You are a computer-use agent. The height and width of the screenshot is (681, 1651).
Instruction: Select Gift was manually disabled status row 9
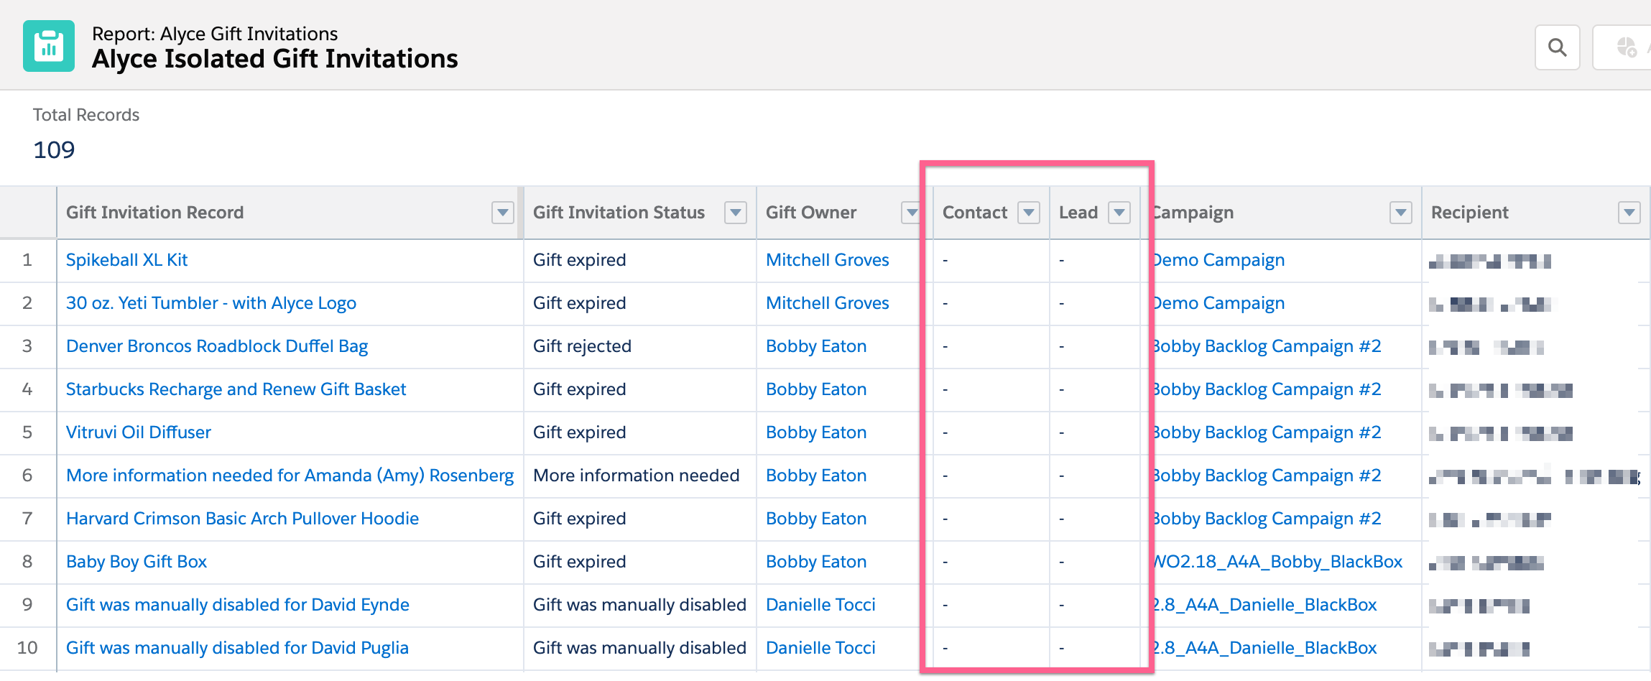pos(639,605)
